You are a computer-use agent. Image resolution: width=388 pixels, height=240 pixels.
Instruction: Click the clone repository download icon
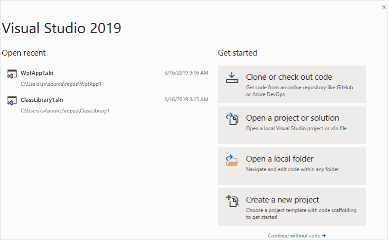232,78
